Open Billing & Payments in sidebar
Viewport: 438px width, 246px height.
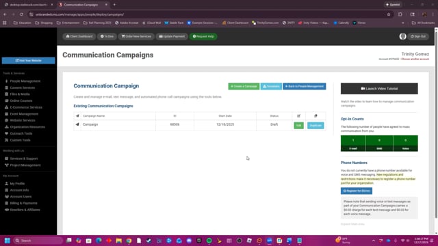pyautogui.click(x=23, y=204)
